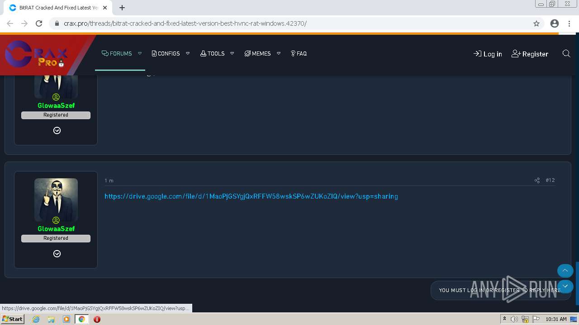Click Registered badge in the upper post

click(x=56, y=115)
